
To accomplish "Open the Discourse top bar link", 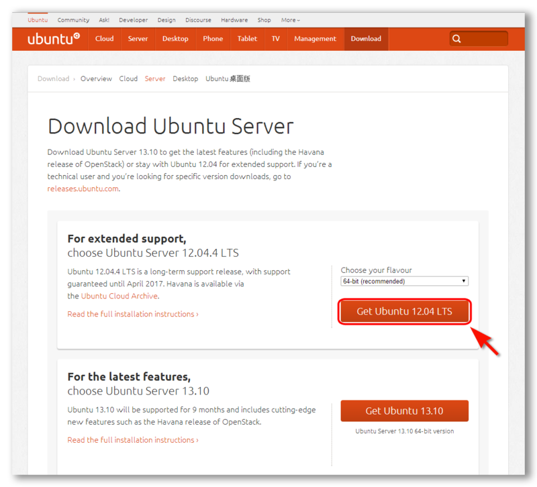I will pyautogui.click(x=198, y=20).
